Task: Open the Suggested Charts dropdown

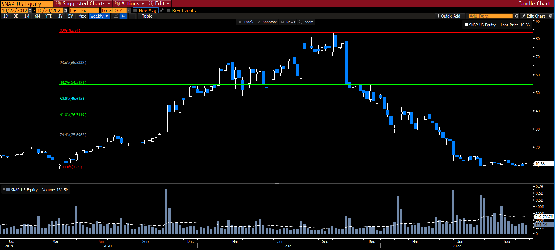Action: pos(83,4)
